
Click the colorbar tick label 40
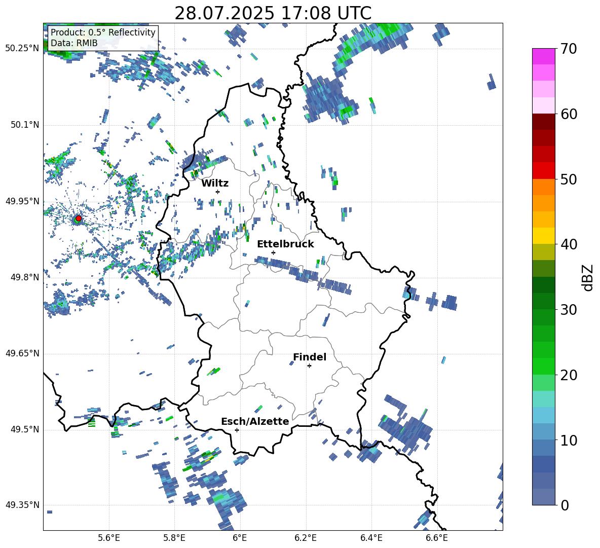pos(569,244)
